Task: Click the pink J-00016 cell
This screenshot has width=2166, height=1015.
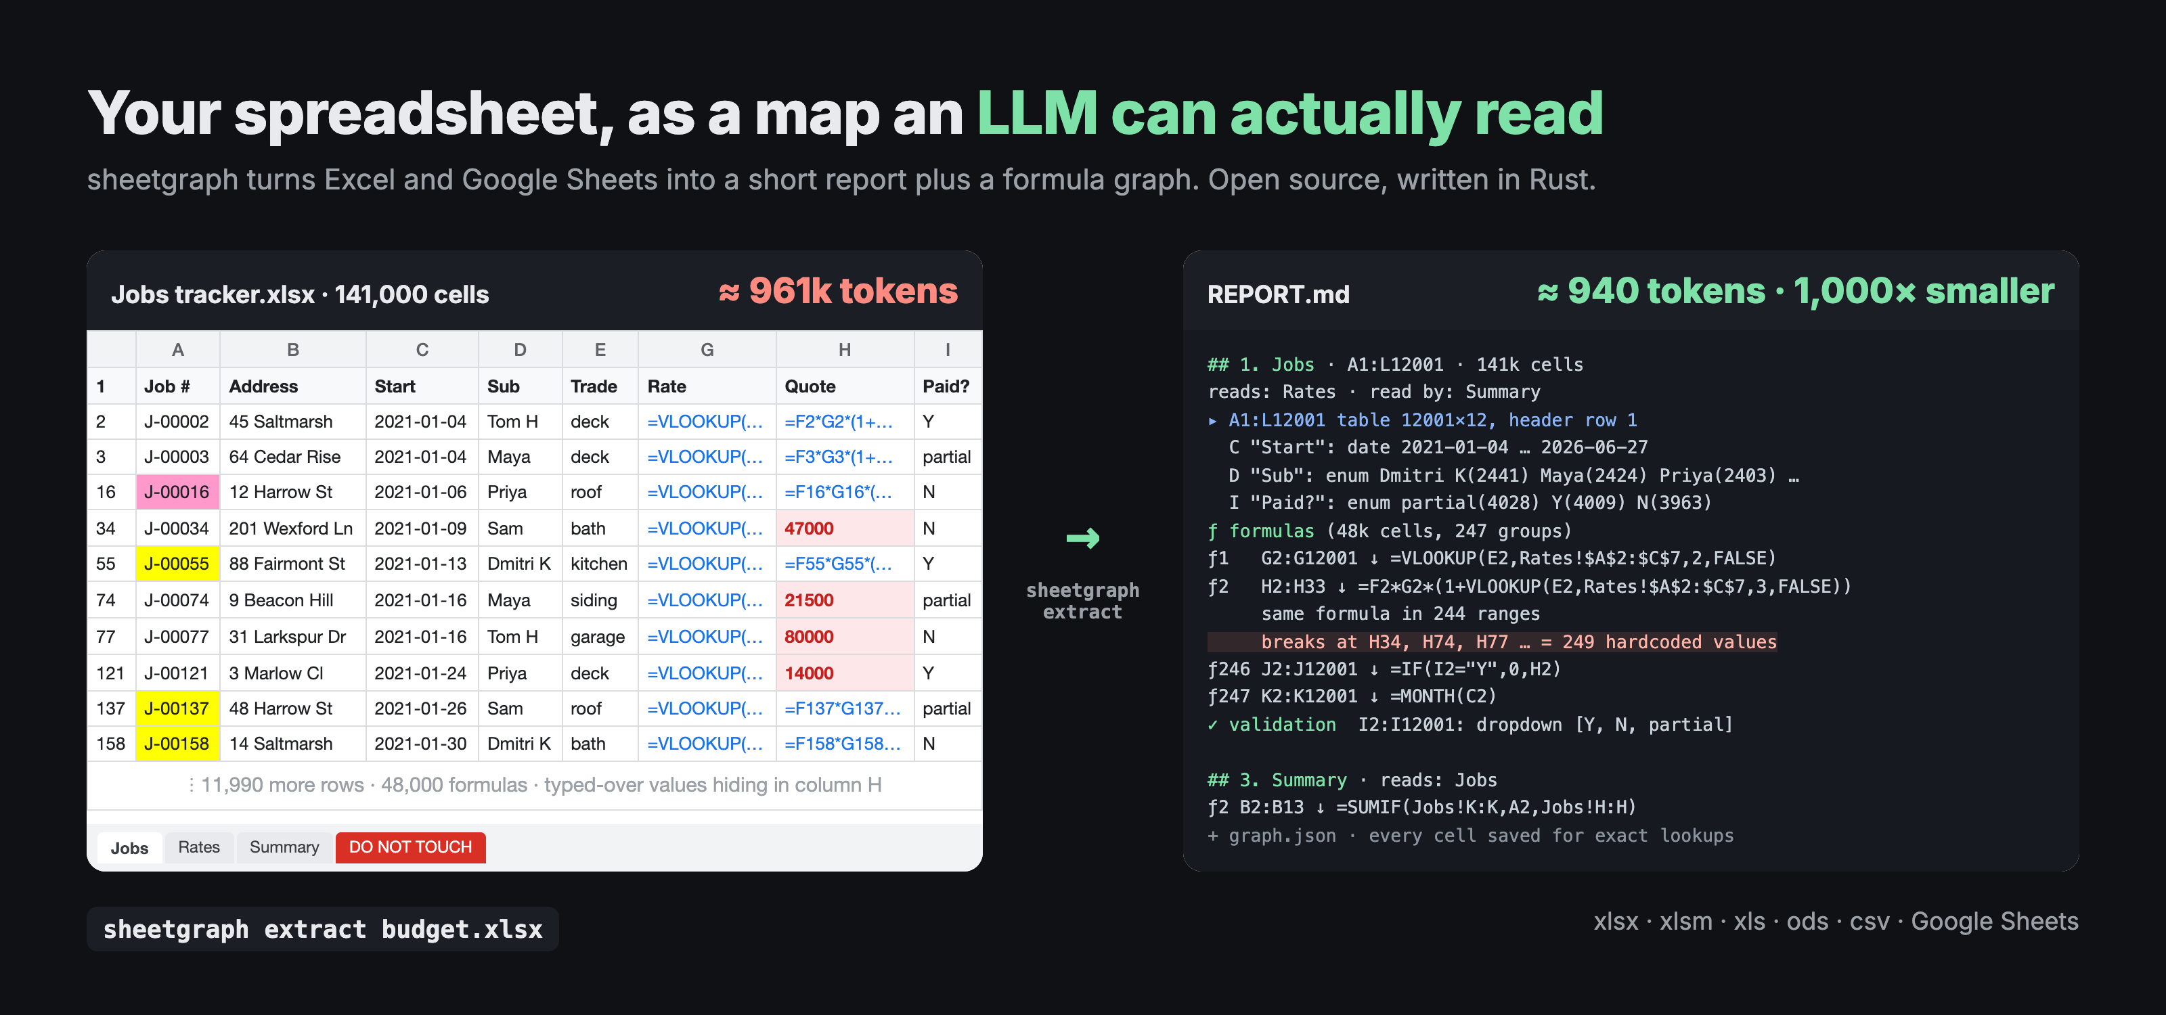Action: click(177, 493)
